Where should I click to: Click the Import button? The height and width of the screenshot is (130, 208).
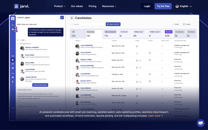[x=187, y=24]
